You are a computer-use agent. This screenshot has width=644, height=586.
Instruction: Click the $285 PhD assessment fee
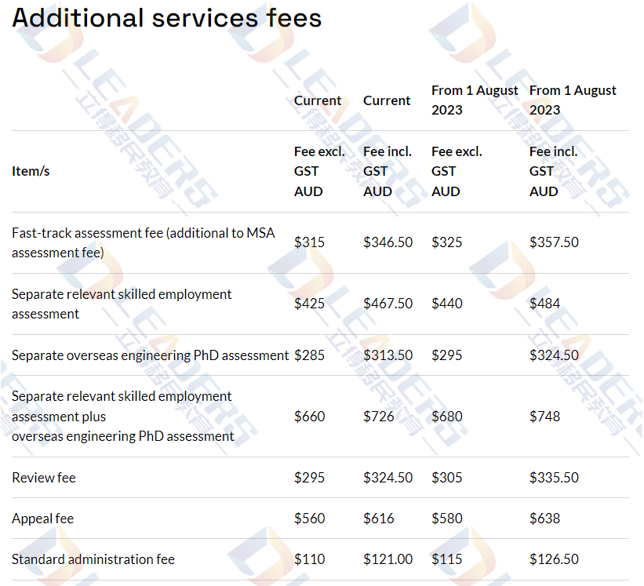309,355
